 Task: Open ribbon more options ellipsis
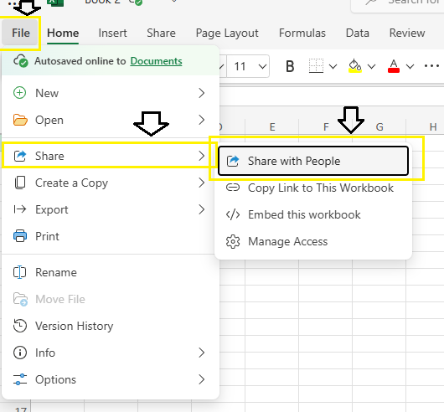[431, 66]
